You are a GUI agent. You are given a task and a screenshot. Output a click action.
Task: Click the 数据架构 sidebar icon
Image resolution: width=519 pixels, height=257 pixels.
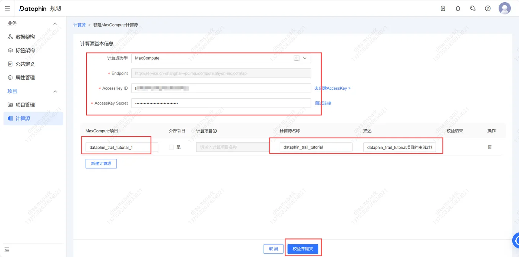tap(10, 37)
